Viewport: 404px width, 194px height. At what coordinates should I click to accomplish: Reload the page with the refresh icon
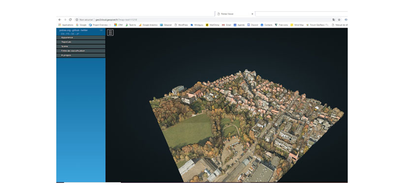70,20
